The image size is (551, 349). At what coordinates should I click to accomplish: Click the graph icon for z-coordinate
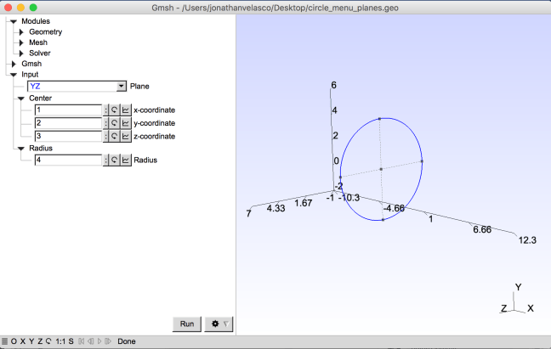(x=126, y=136)
